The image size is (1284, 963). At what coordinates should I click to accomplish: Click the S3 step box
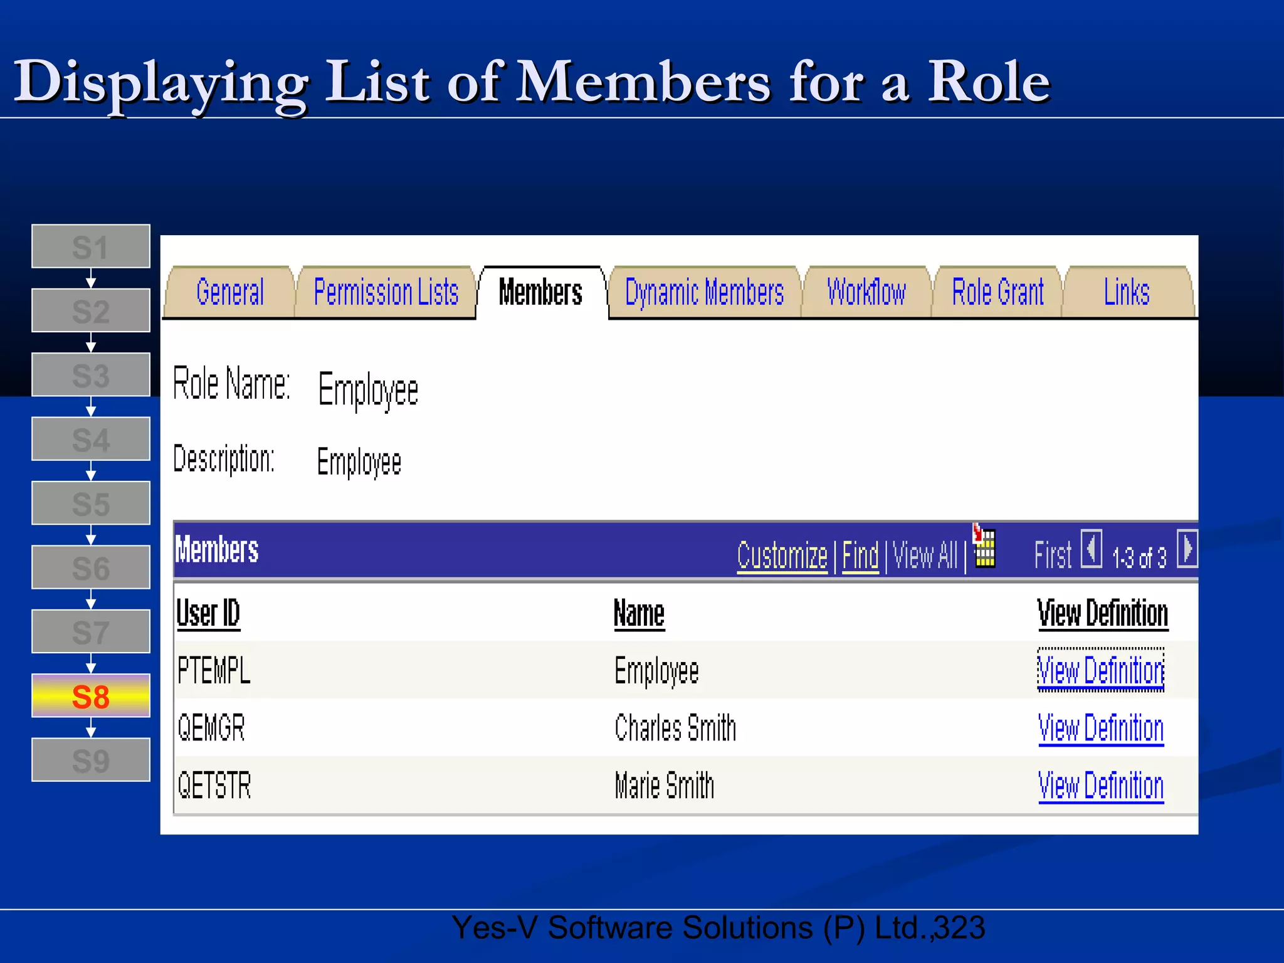(x=91, y=375)
